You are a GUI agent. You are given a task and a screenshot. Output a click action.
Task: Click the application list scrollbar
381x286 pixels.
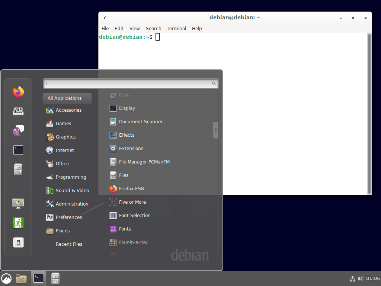(215, 130)
